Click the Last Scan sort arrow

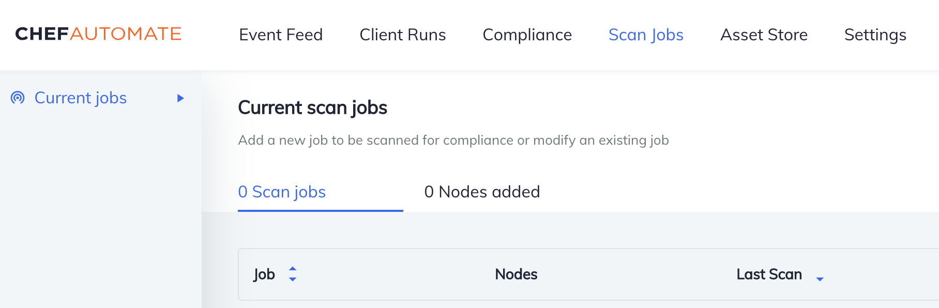820,279
